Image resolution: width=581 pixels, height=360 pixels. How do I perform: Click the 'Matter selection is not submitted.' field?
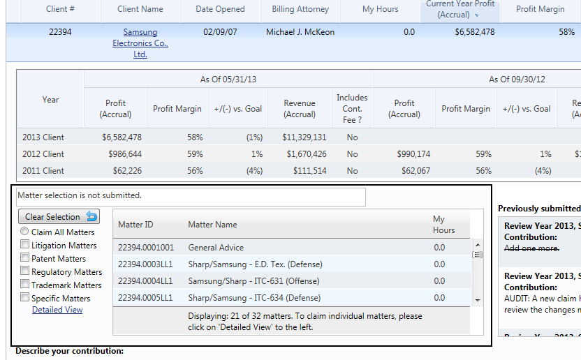[x=191, y=197]
